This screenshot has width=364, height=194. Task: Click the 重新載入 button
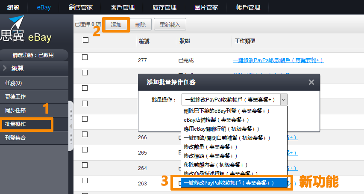[x=170, y=24]
